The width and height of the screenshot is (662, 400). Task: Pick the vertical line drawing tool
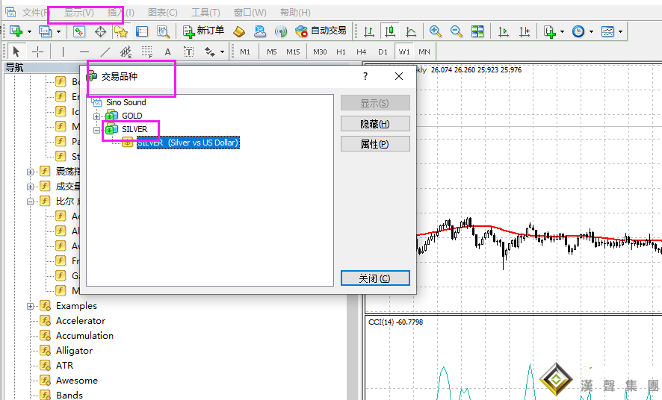pyautogui.click(x=64, y=51)
